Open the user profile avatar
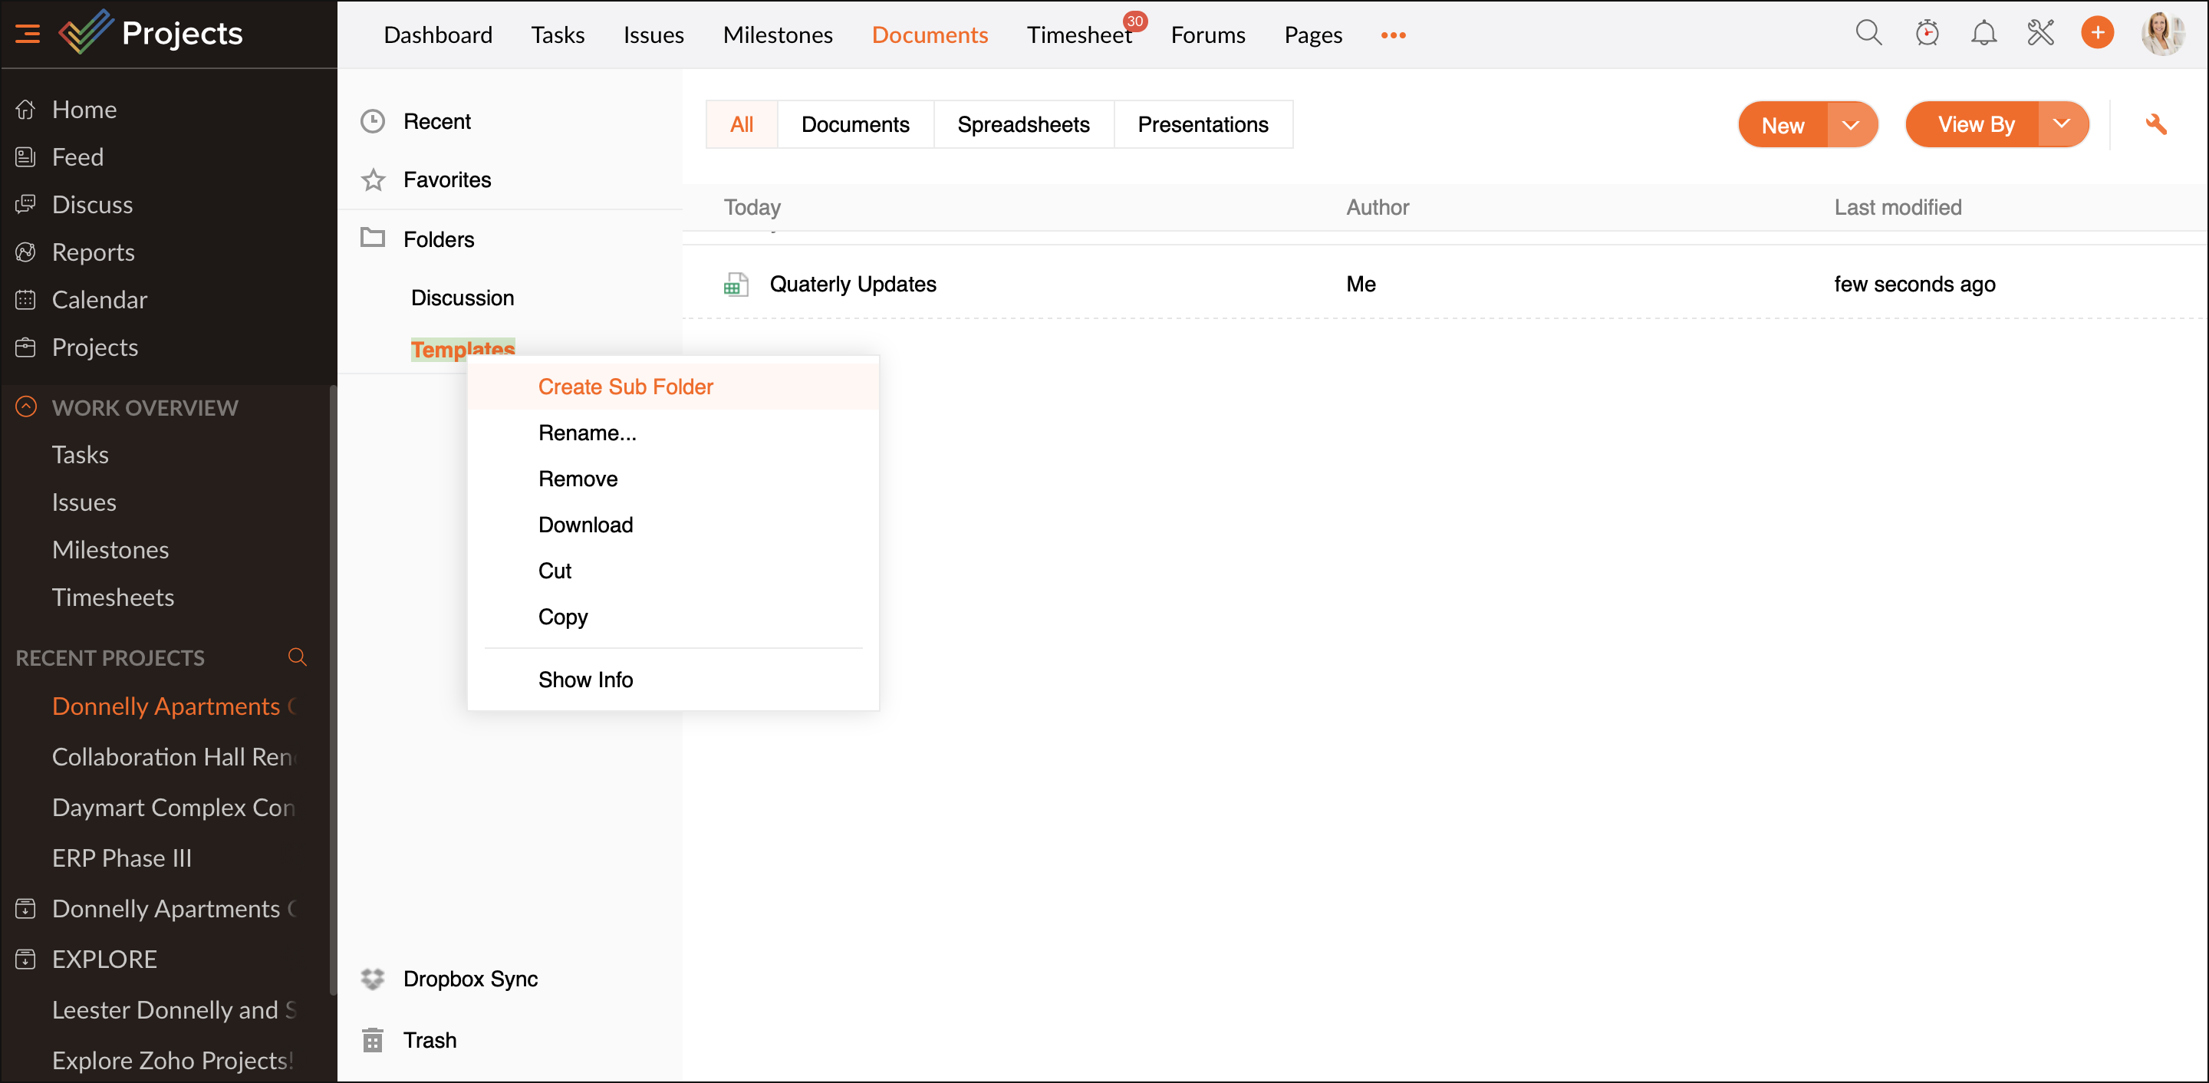The width and height of the screenshot is (2209, 1083). tap(2162, 35)
